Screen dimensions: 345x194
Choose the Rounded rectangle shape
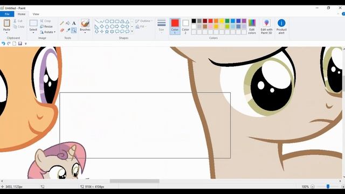[x=117, y=22]
